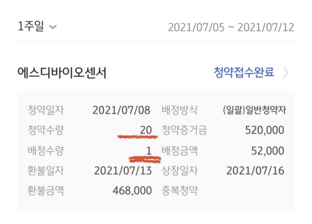Click the 환불금액 label
This screenshot has width=312, height=224.
(x=46, y=191)
